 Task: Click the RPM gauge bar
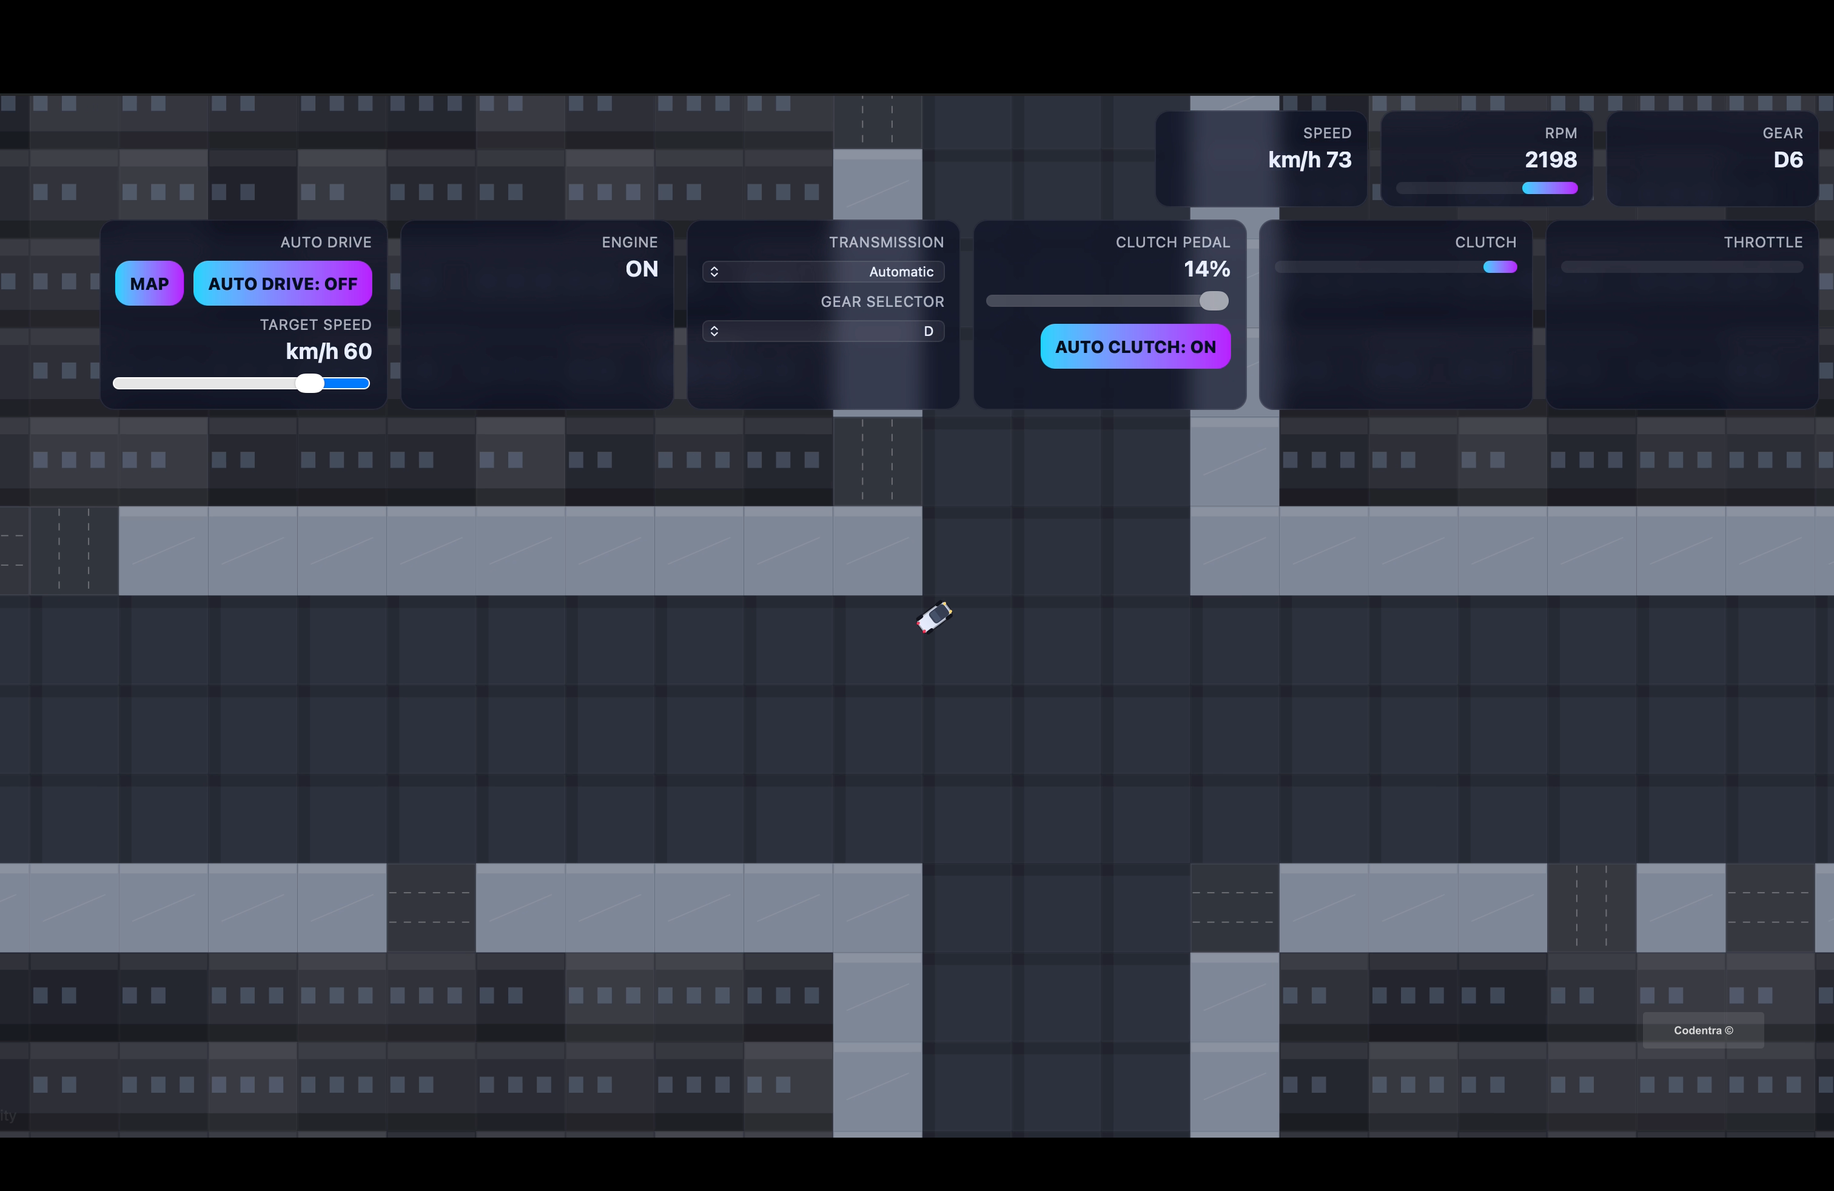(x=1486, y=188)
